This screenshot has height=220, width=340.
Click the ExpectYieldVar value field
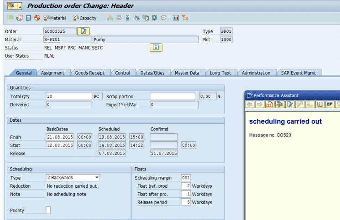(x=174, y=105)
